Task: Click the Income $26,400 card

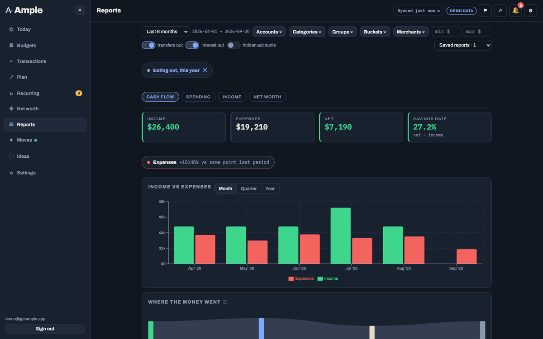Action: (x=184, y=127)
